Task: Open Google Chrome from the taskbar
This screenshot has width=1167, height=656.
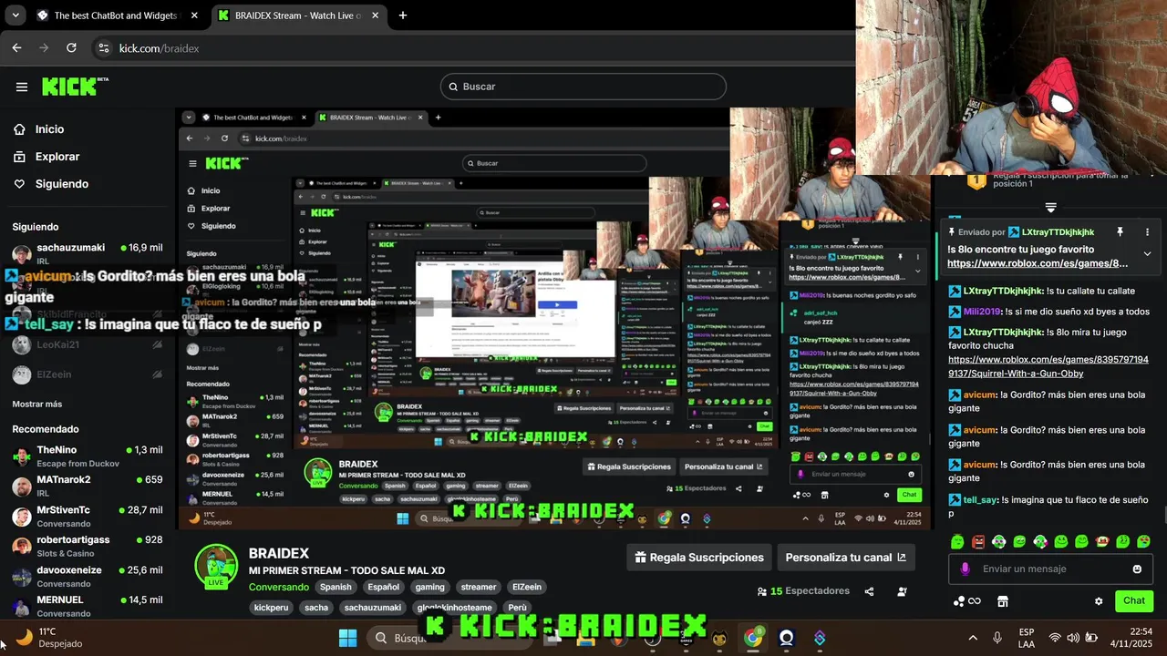Action: 753,638
